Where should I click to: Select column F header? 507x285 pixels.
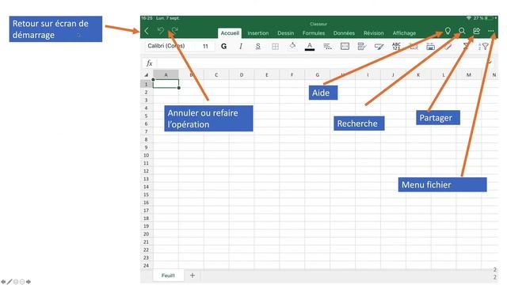tap(292, 75)
